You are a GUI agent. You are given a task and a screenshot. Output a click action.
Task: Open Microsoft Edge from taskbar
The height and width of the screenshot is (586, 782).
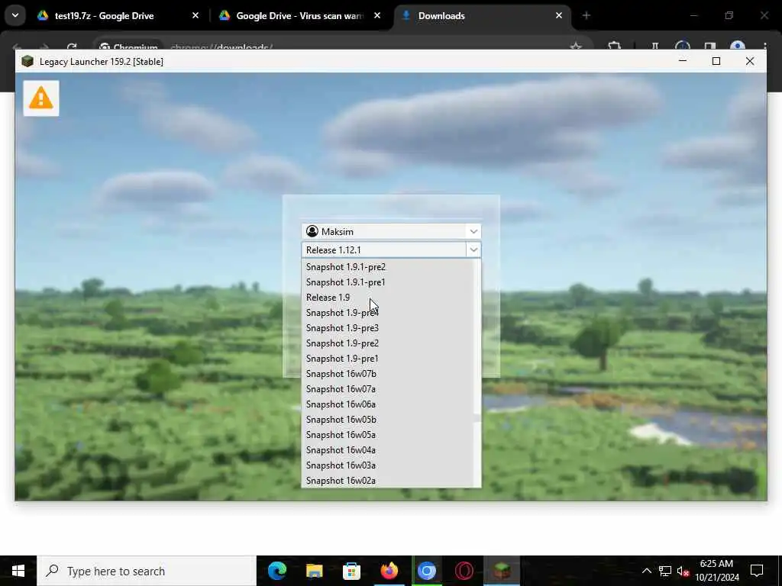(277, 571)
